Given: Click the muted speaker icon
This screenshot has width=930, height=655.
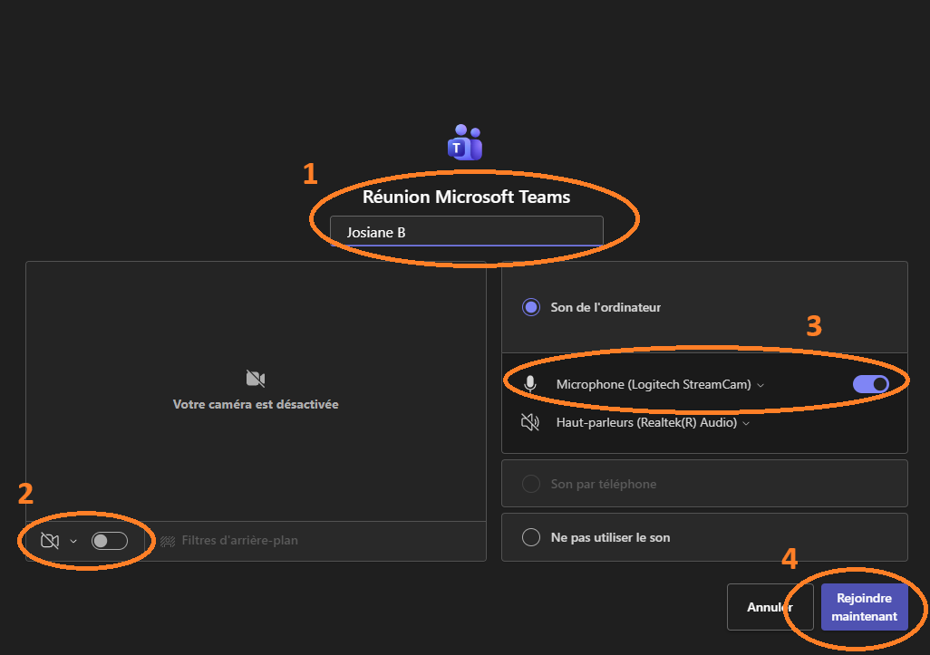Looking at the screenshot, I should pyautogui.click(x=531, y=422).
